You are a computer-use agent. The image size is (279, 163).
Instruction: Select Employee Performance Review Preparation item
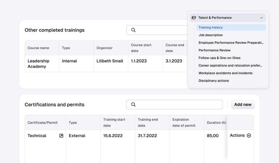click(x=231, y=43)
